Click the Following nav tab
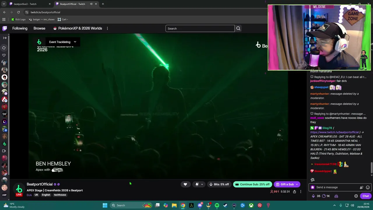Image resolution: width=373 pixels, height=210 pixels. pos(20,28)
